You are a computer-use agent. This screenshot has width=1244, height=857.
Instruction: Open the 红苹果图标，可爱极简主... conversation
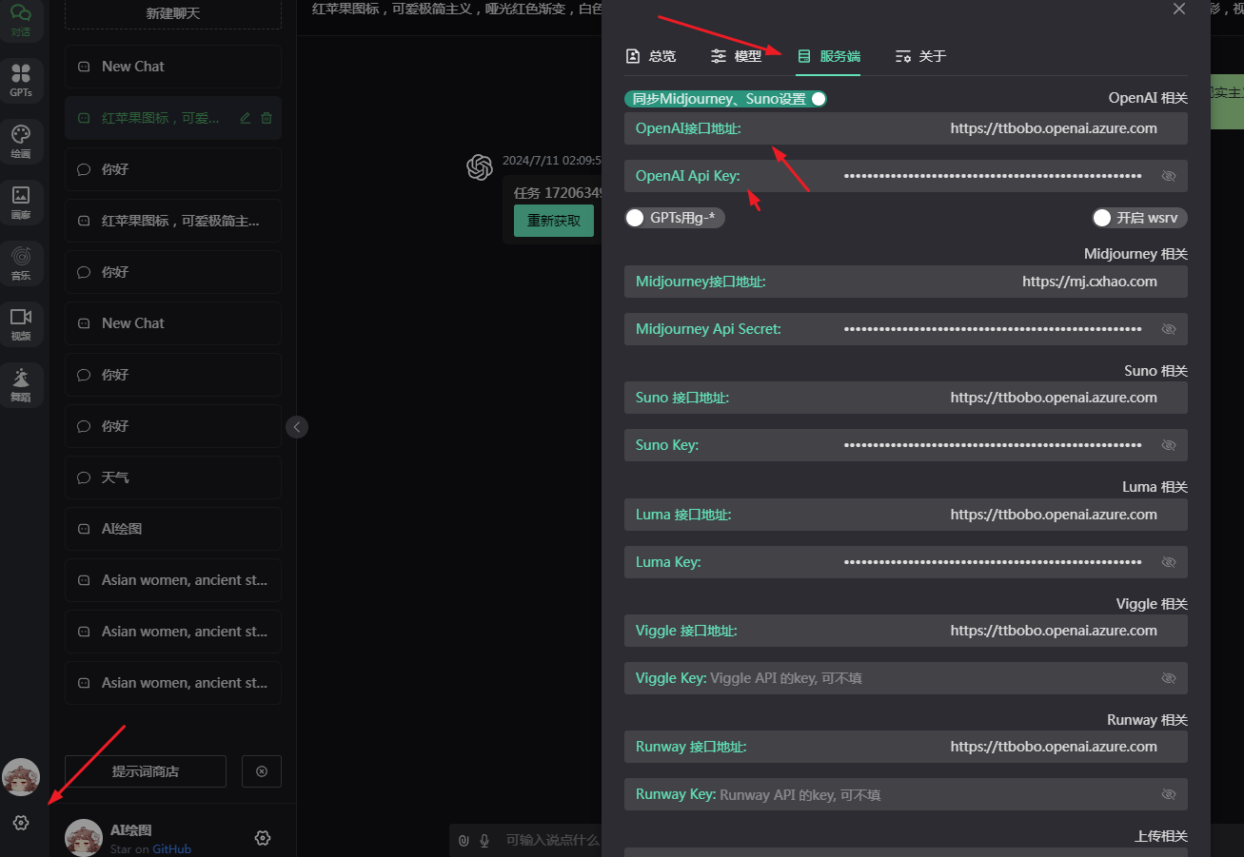[173, 221]
